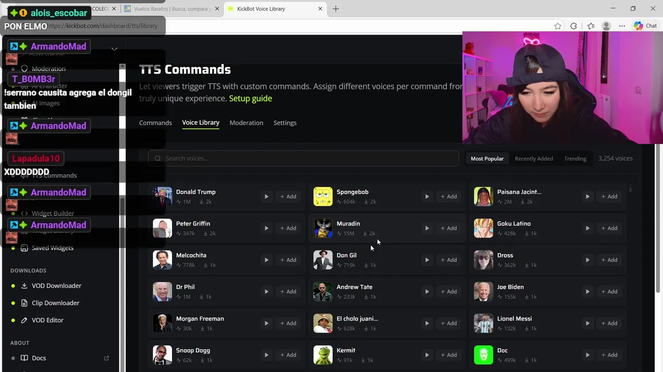The height and width of the screenshot is (372, 663).
Task: Play Morgan Freeman voice preview
Action: click(x=266, y=323)
